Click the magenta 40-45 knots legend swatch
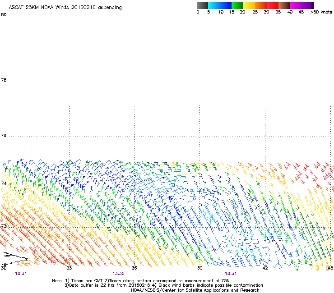Image resolution: width=334 pixels, height=293 pixels. (296, 5)
